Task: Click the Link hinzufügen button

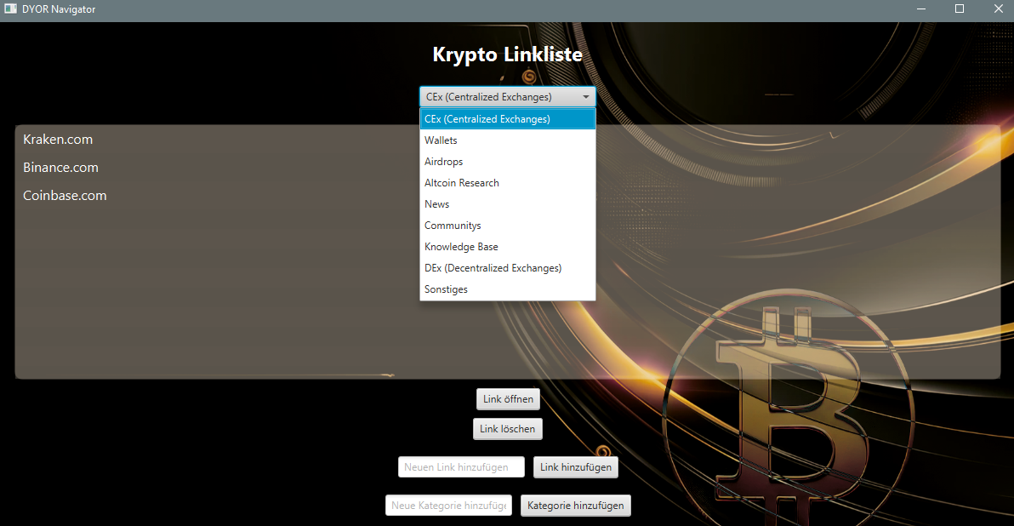Action: [x=576, y=466]
